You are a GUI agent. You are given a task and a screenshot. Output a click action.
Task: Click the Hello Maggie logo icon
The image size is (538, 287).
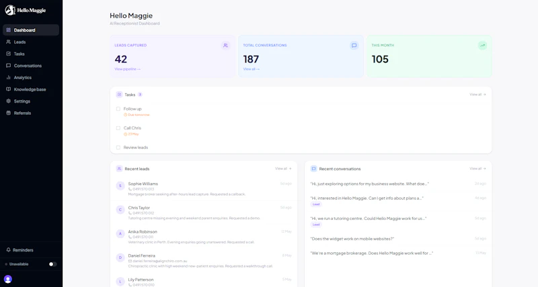[10, 10]
